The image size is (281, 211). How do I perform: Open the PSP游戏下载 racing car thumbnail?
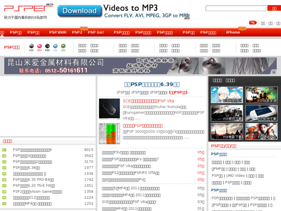(x=227, y=113)
